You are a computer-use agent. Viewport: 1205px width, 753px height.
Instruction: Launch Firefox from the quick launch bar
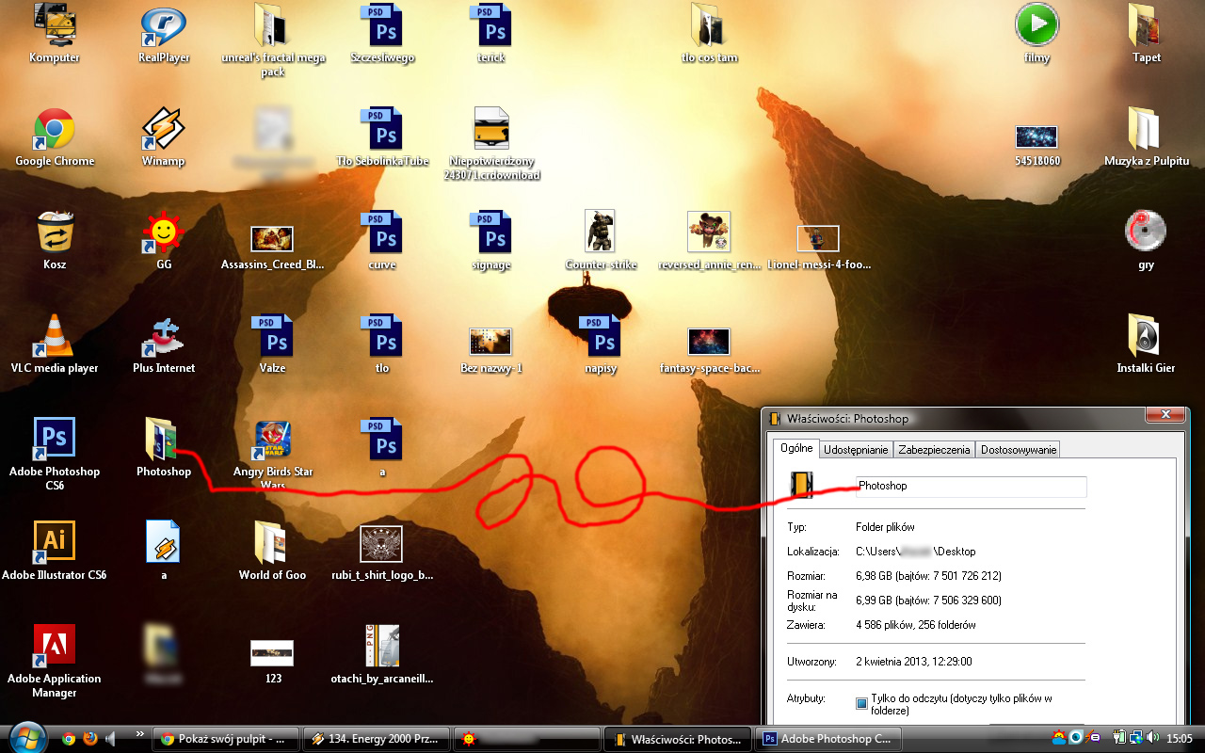[90, 739]
